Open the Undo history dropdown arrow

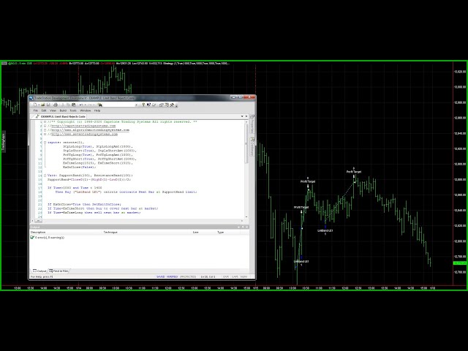(x=85, y=105)
